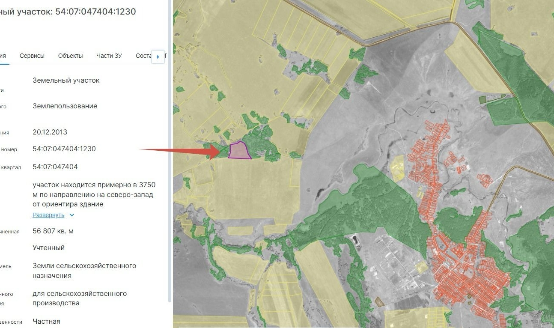
Task: Click the red arrow pointing at parcel
Action: point(180,150)
